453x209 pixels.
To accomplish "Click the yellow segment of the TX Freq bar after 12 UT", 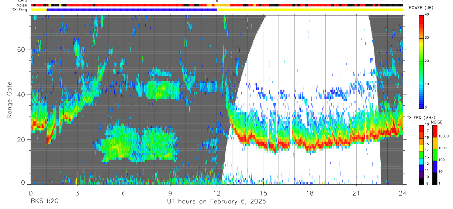I will click(310, 10).
